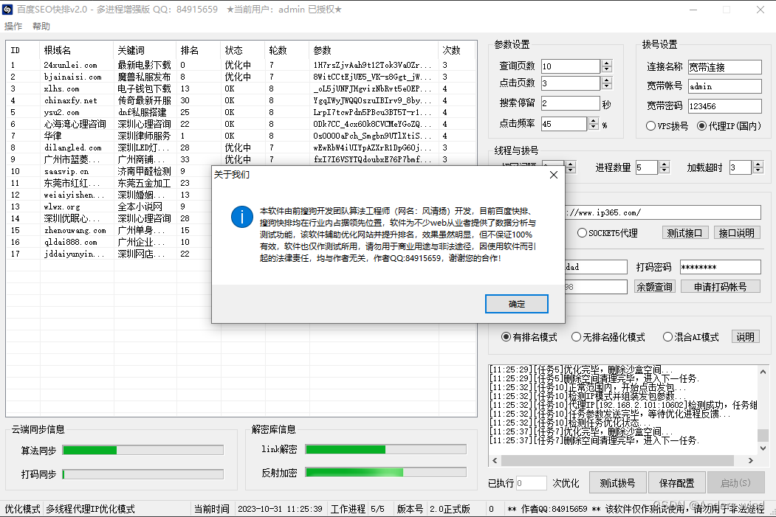Click the 查询页数 input field

(571, 66)
